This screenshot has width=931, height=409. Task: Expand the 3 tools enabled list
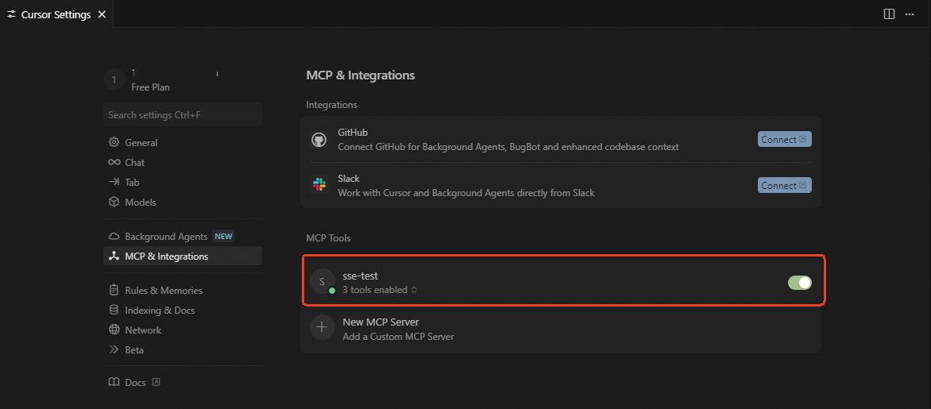coord(380,290)
